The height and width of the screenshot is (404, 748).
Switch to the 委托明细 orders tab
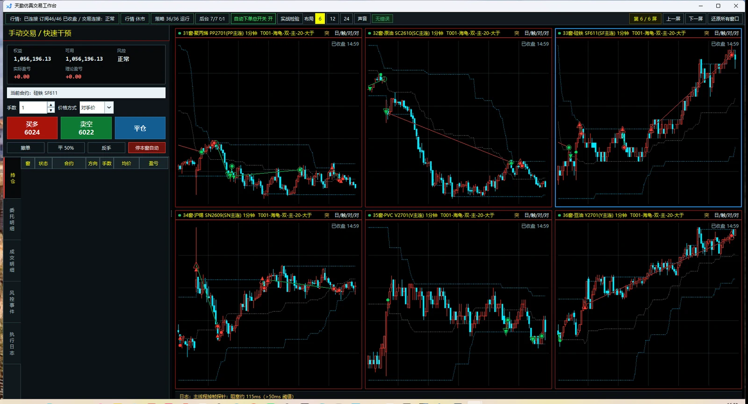click(x=12, y=220)
